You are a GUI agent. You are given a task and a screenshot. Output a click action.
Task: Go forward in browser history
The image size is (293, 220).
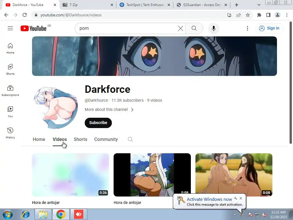click(15, 15)
